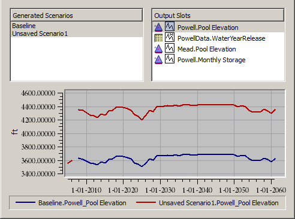Click the 4000.00000 y-axis label

pyautogui.click(x=38, y=133)
